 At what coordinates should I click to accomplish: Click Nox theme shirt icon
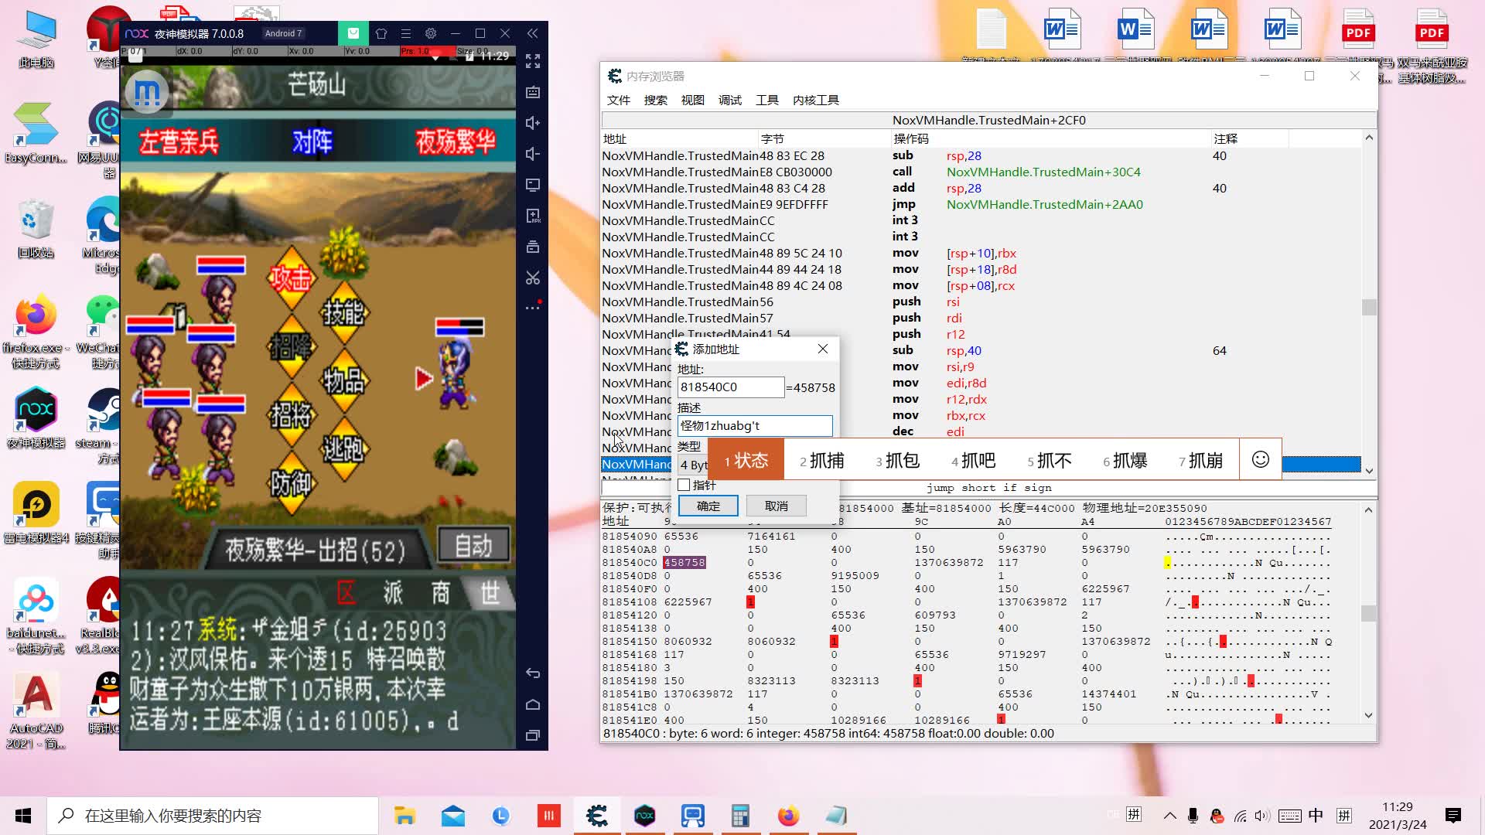pos(381,33)
